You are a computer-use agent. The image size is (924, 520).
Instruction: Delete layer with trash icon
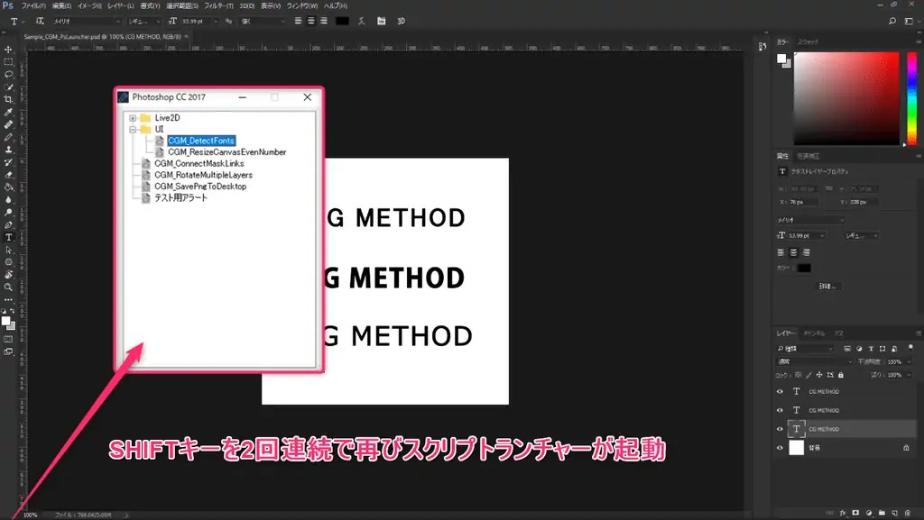[908, 513]
